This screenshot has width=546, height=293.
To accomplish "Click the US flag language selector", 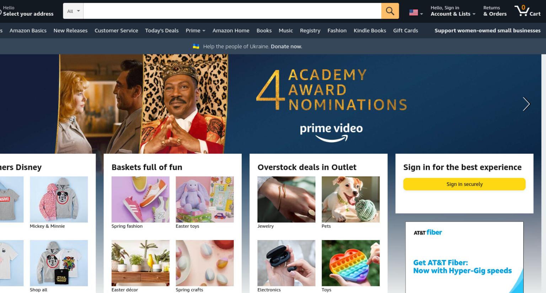I will [416, 13].
